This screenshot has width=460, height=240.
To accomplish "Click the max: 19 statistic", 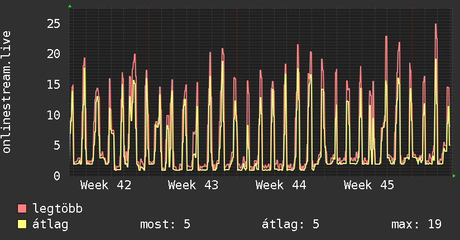I will 416,224.
